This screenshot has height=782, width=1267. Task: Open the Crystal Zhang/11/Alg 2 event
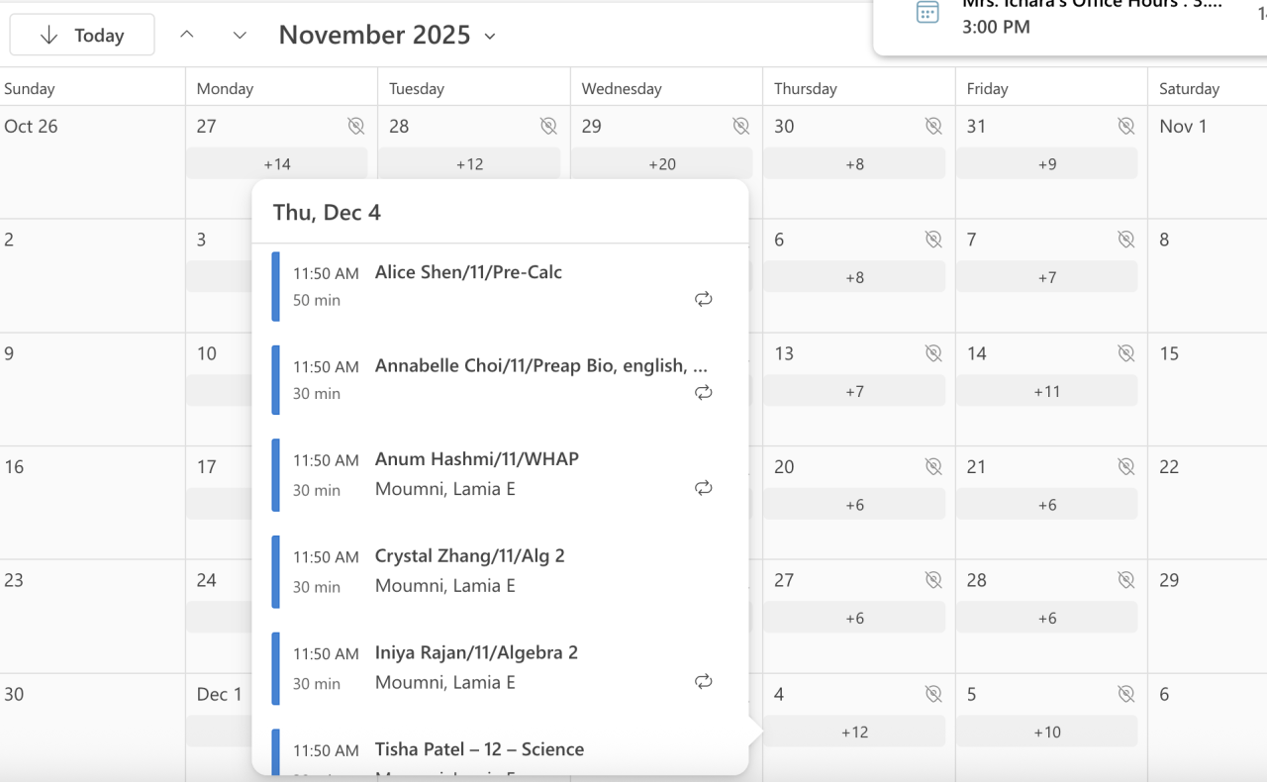(469, 556)
